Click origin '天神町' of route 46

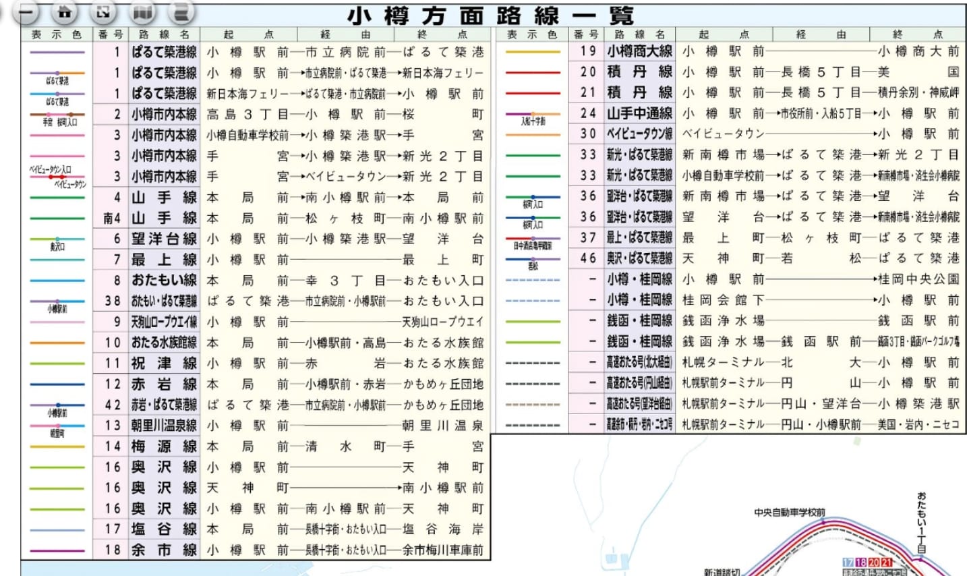(x=723, y=258)
